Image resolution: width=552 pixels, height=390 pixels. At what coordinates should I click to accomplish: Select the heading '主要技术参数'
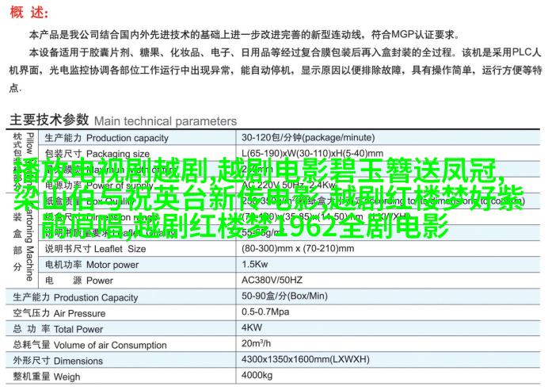point(49,120)
